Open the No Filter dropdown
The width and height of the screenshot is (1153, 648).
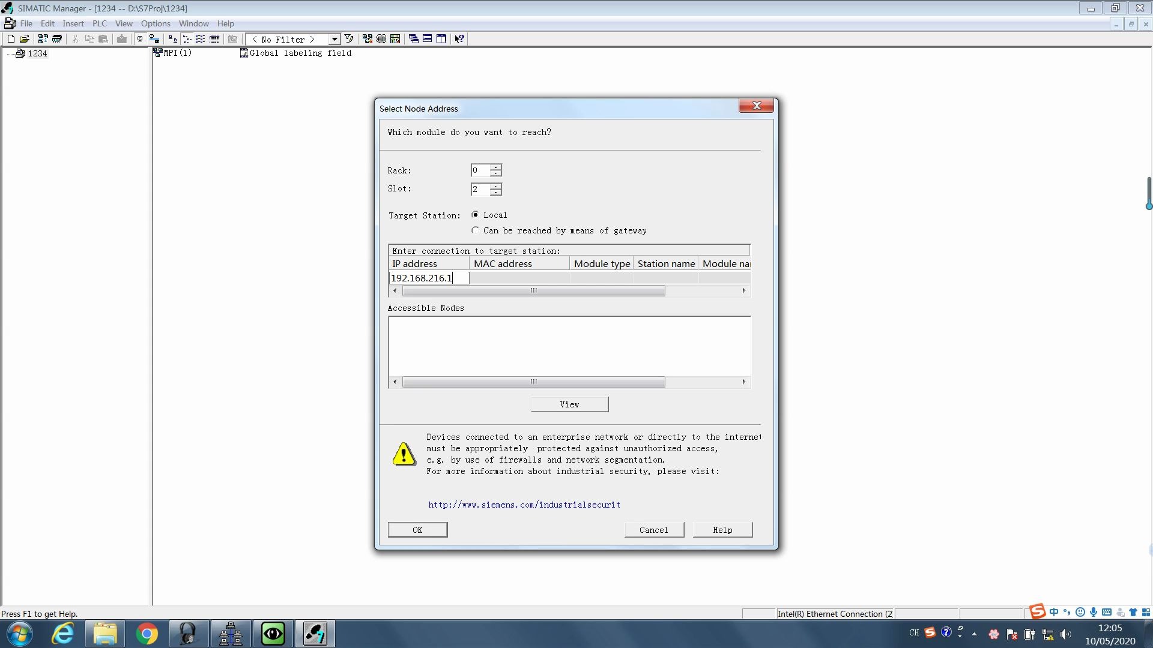(x=334, y=40)
